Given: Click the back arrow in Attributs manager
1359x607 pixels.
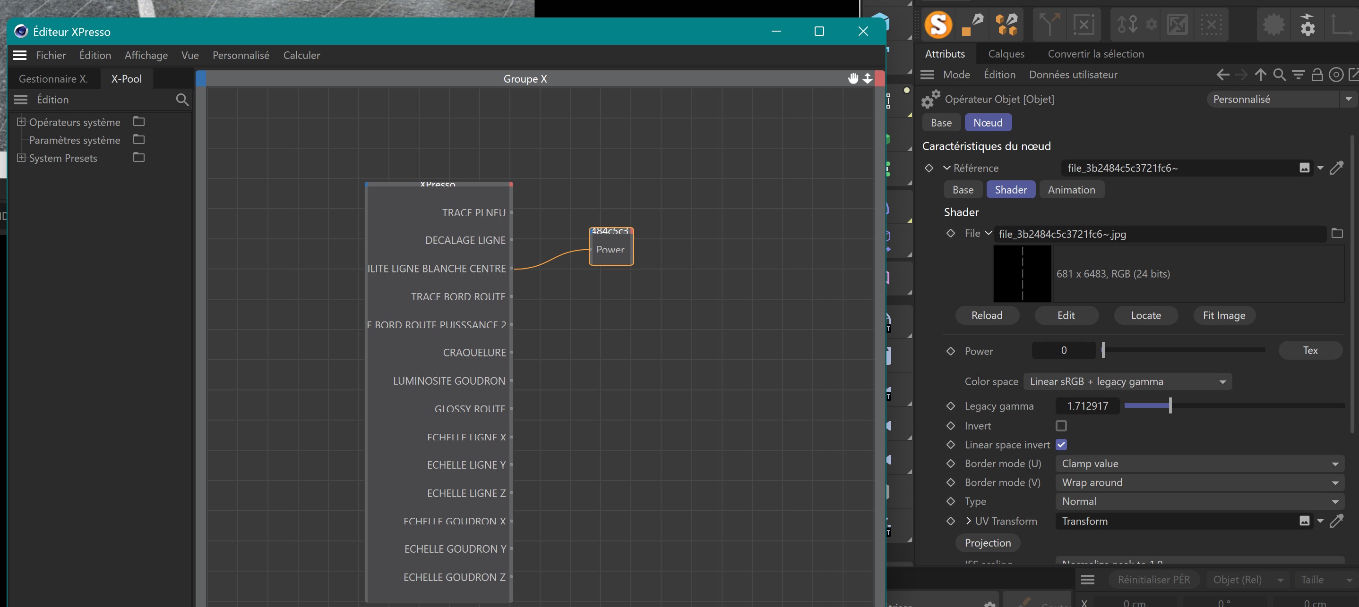Looking at the screenshot, I should pos(1222,75).
